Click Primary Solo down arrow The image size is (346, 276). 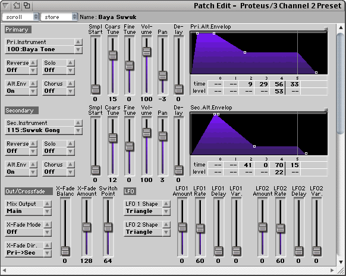pyautogui.click(x=70, y=70)
